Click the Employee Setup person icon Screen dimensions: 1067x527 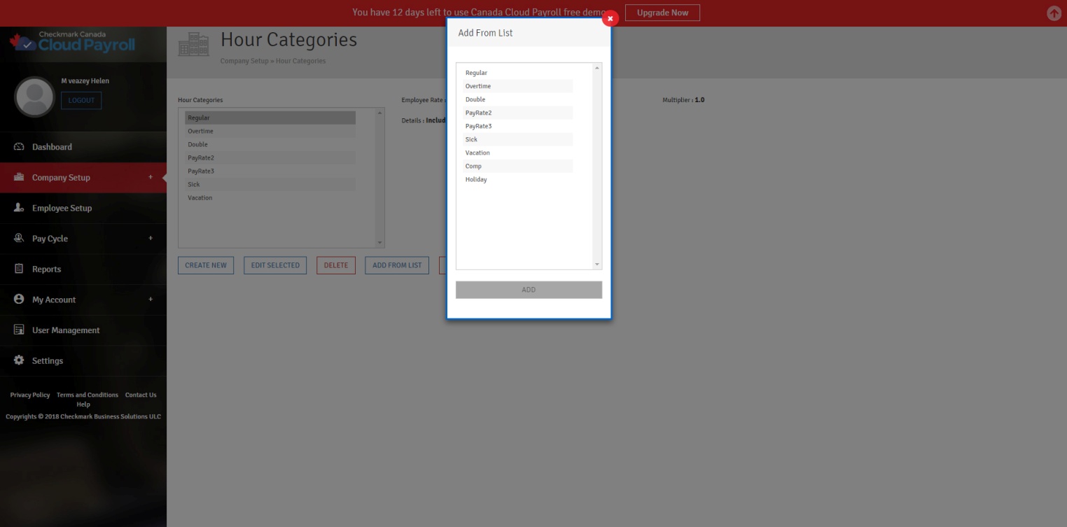click(x=19, y=208)
